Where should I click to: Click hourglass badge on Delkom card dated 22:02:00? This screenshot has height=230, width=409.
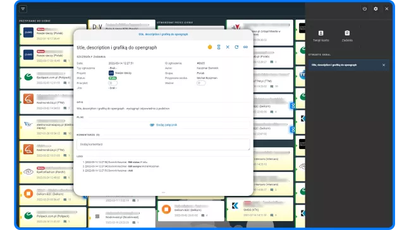tap(293, 106)
